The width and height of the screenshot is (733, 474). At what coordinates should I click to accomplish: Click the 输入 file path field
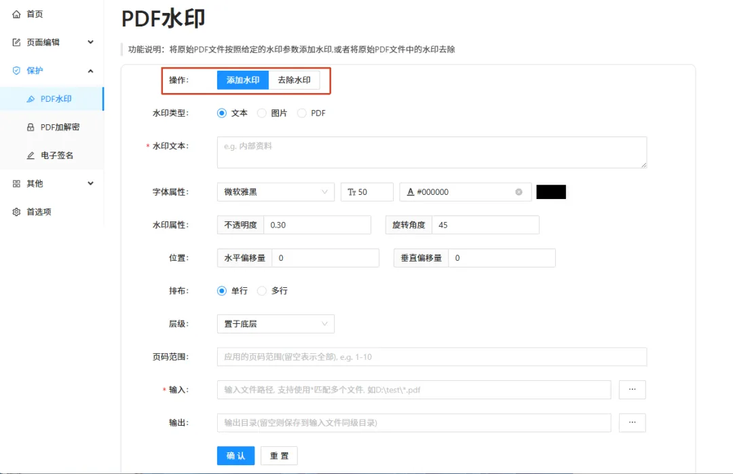414,390
